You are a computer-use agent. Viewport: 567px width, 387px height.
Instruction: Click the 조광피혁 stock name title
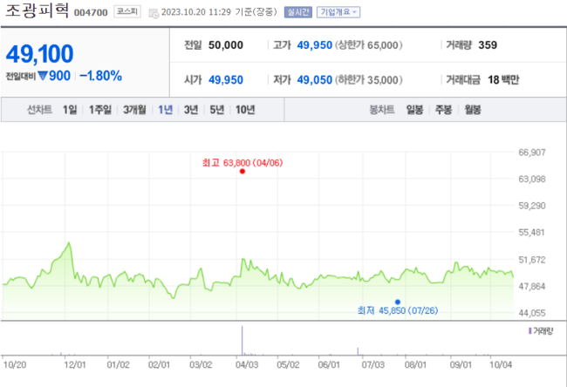pyautogui.click(x=37, y=10)
